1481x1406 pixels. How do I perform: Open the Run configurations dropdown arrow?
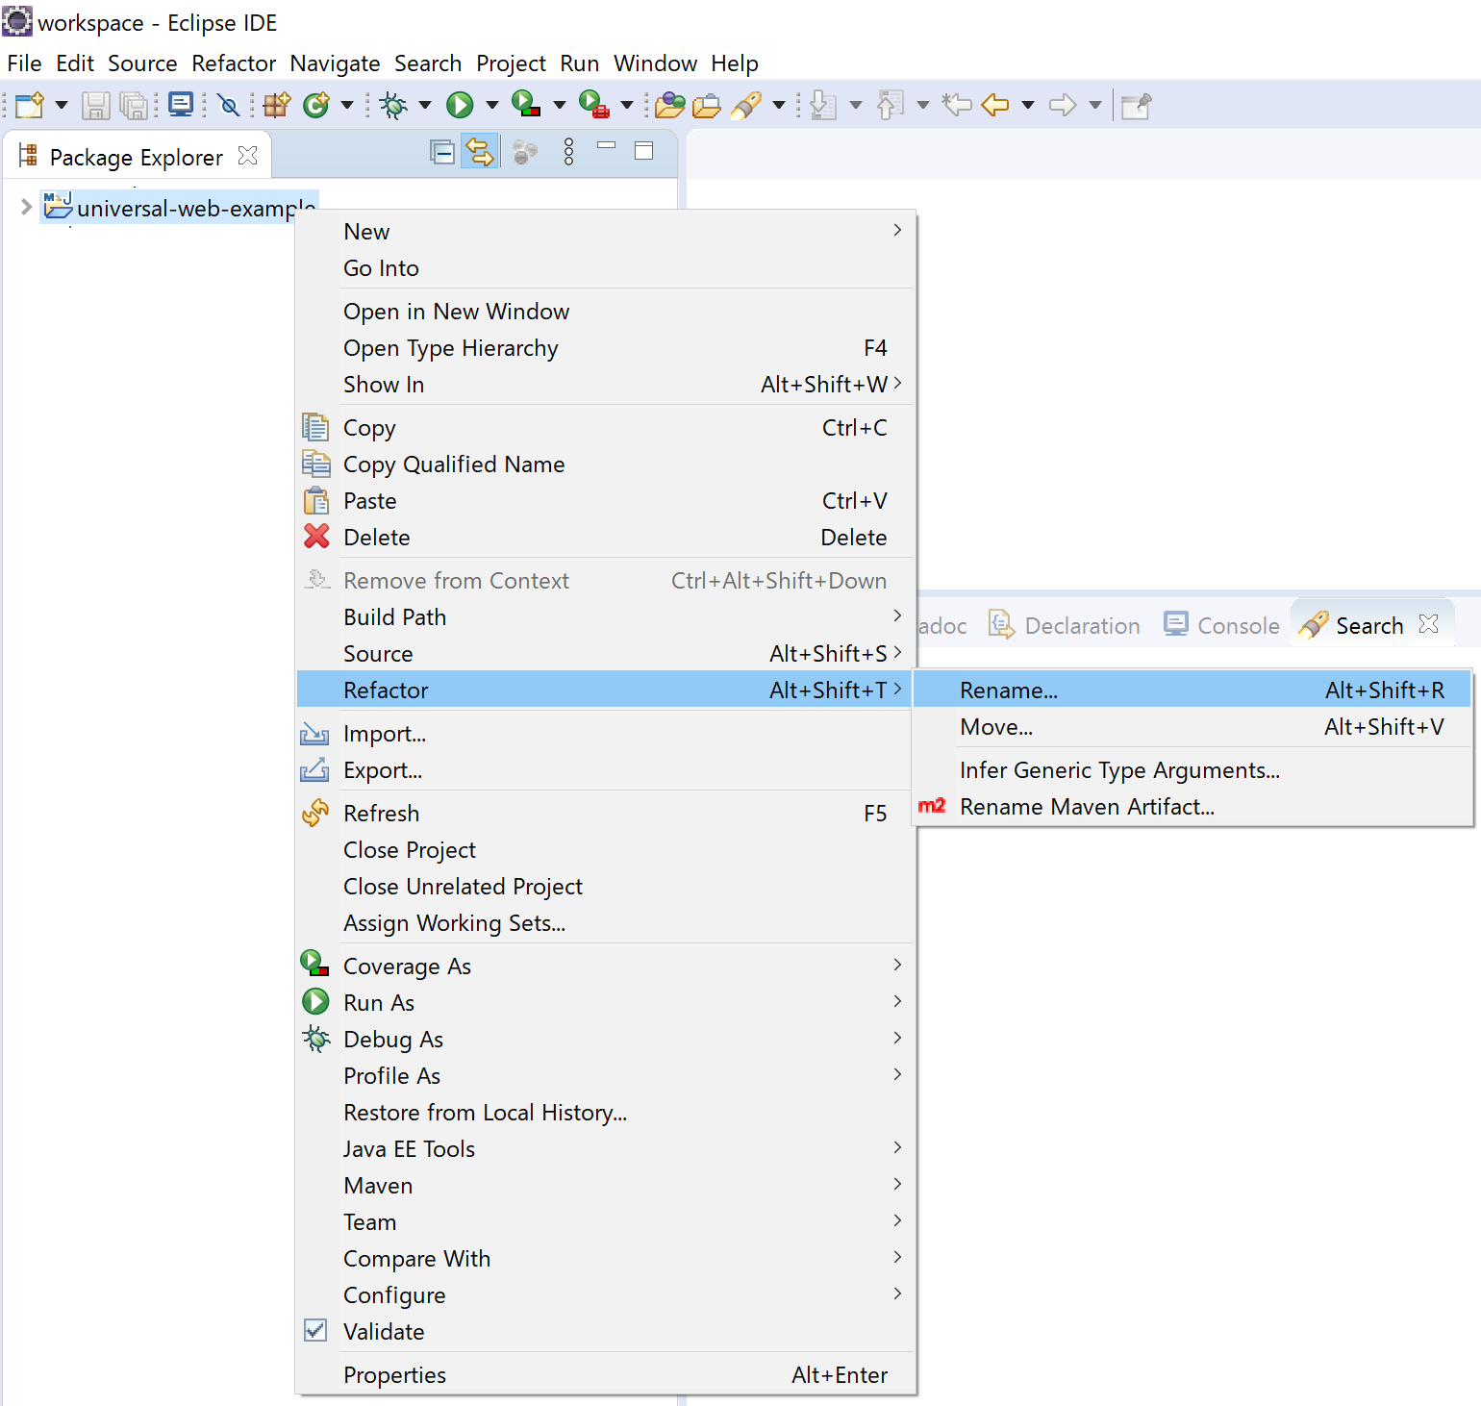(492, 105)
